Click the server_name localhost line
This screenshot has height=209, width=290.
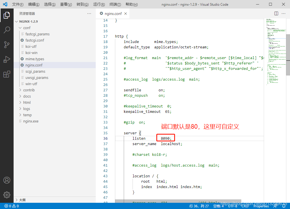[x=157, y=144]
